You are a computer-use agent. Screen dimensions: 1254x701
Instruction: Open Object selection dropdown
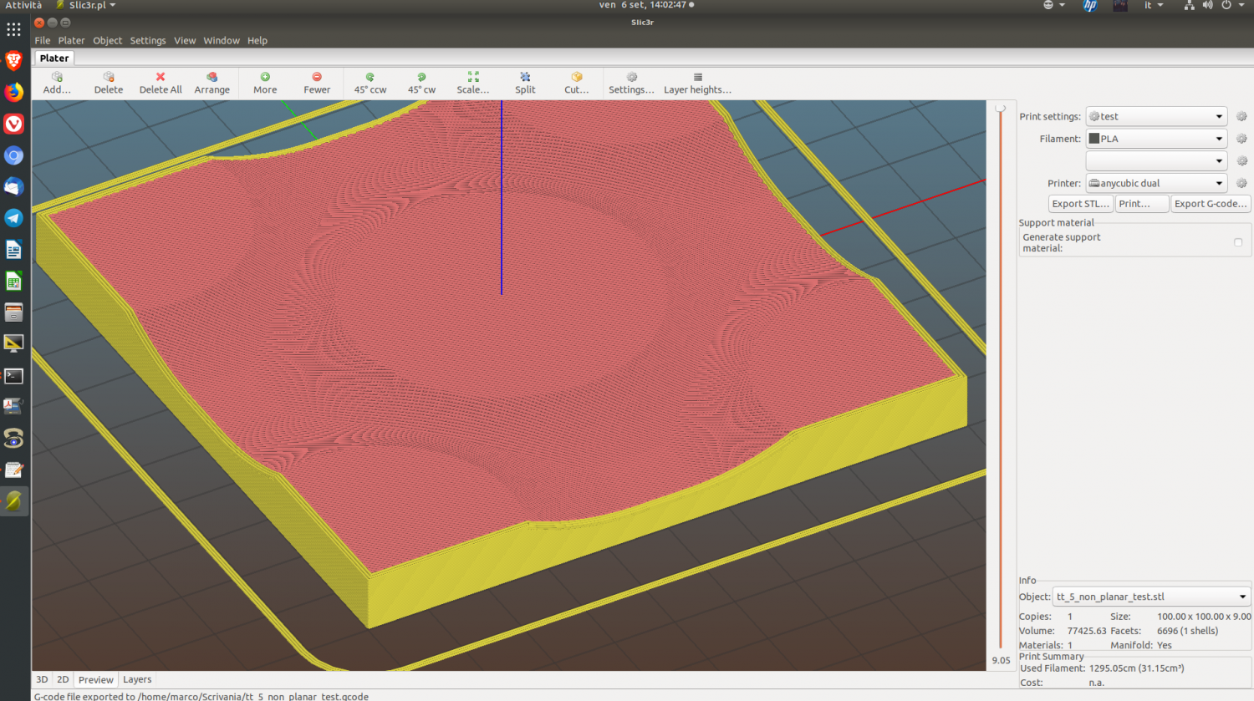1151,597
